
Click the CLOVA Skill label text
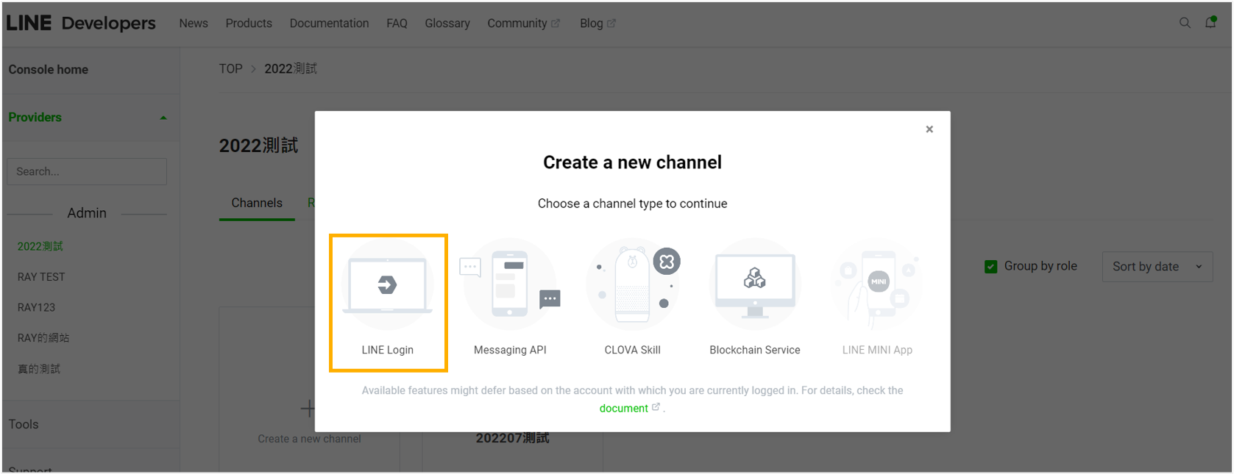pyautogui.click(x=633, y=350)
